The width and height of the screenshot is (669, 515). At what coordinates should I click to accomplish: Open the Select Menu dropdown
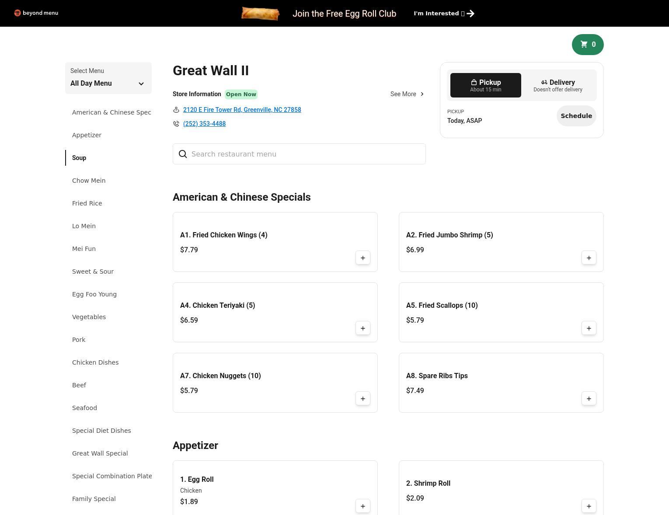click(108, 78)
